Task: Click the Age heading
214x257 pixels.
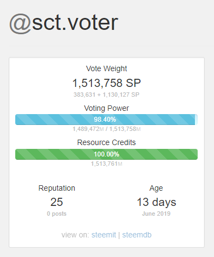Action: 156,189
